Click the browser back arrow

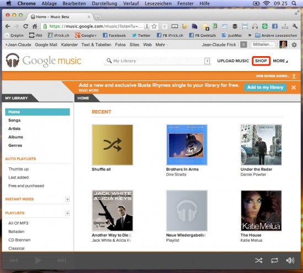pos(8,26)
